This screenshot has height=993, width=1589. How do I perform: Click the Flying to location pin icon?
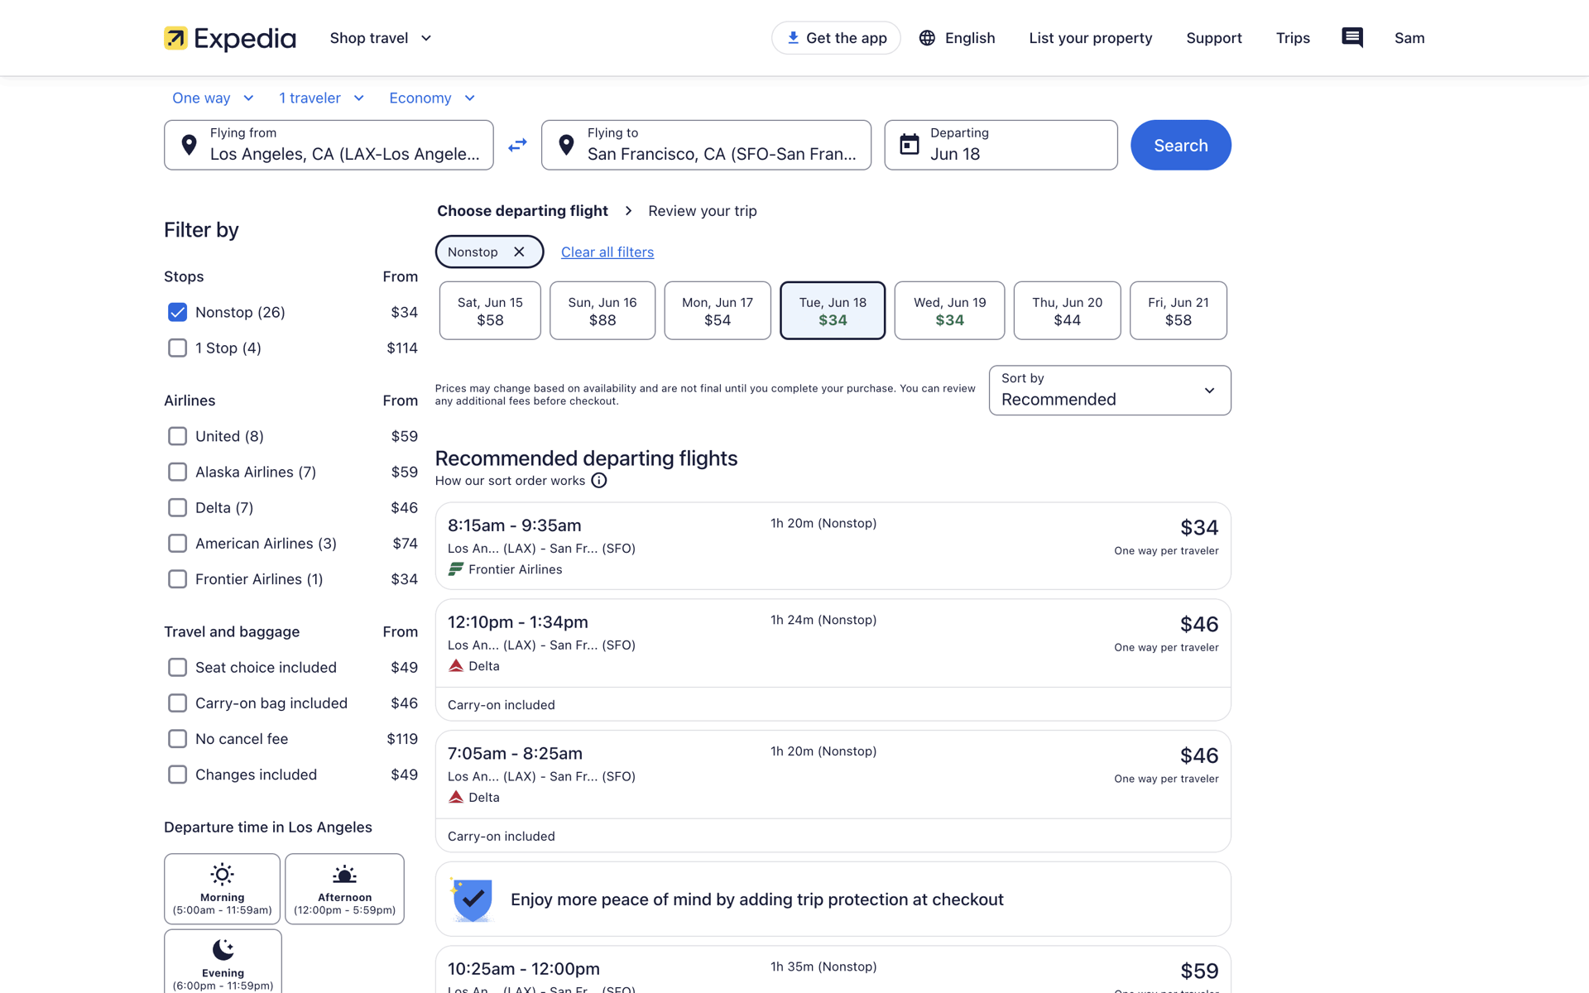point(567,145)
